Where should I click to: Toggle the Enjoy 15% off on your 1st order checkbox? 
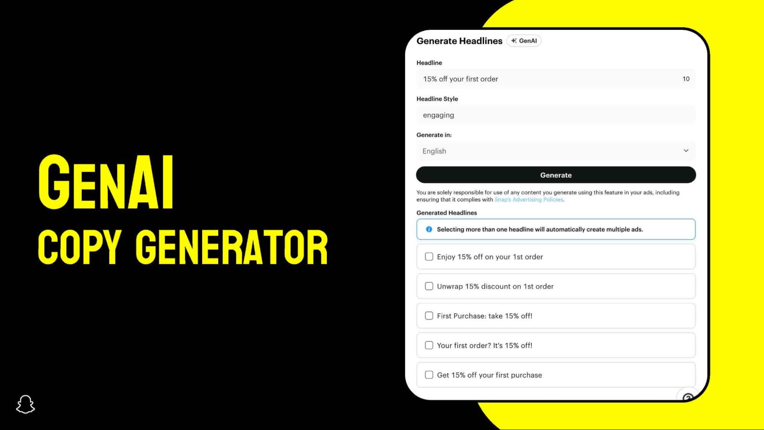pos(429,256)
